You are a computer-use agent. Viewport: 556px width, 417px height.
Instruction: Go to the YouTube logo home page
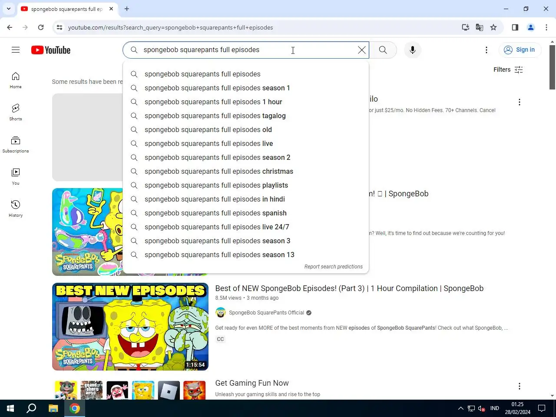[51, 50]
